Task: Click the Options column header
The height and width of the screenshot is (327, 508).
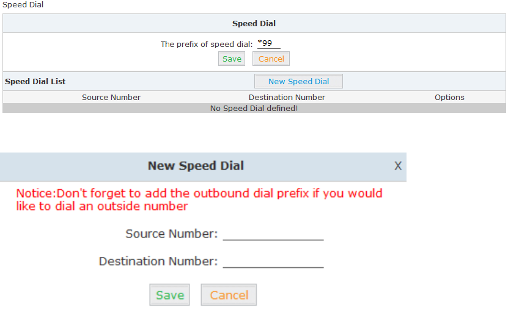Action: pos(449,98)
